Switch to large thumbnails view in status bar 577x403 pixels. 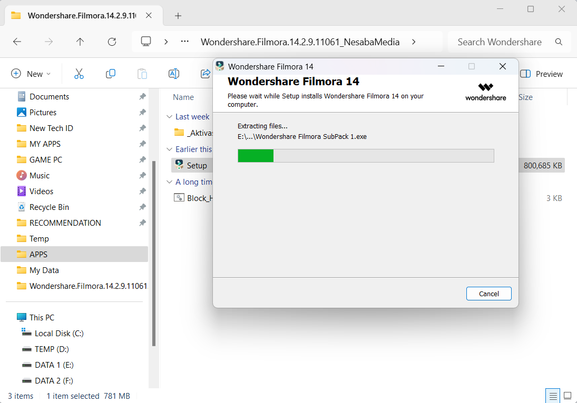pyautogui.click(x=568, y=395)
